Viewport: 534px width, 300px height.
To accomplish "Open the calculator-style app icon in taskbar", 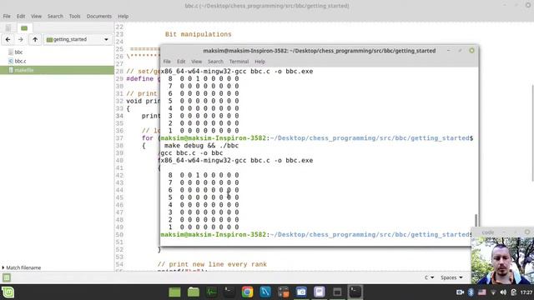I will (x=284, y=292).
